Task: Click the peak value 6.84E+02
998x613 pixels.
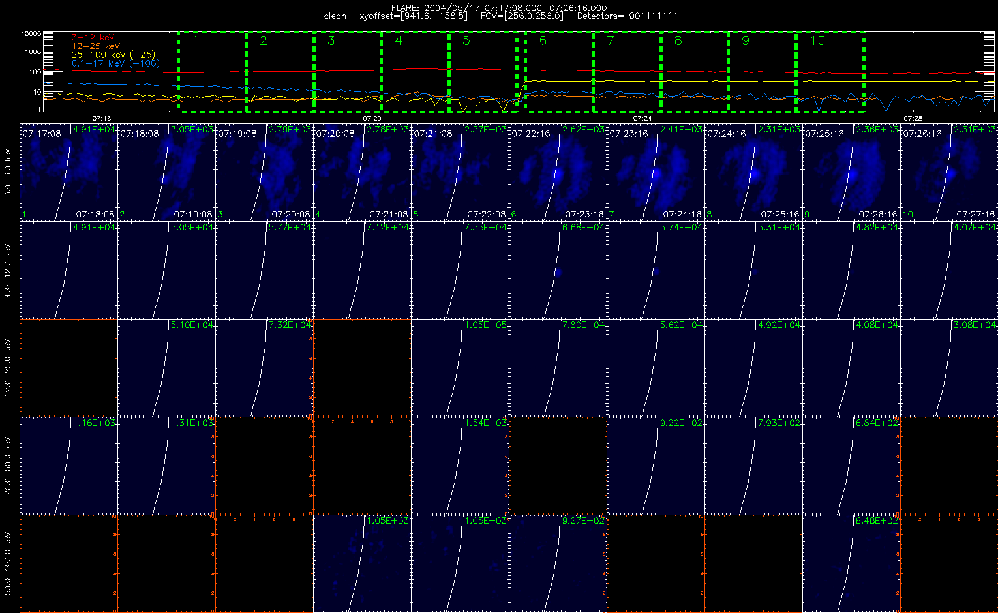Action: (x=877, y=423)
